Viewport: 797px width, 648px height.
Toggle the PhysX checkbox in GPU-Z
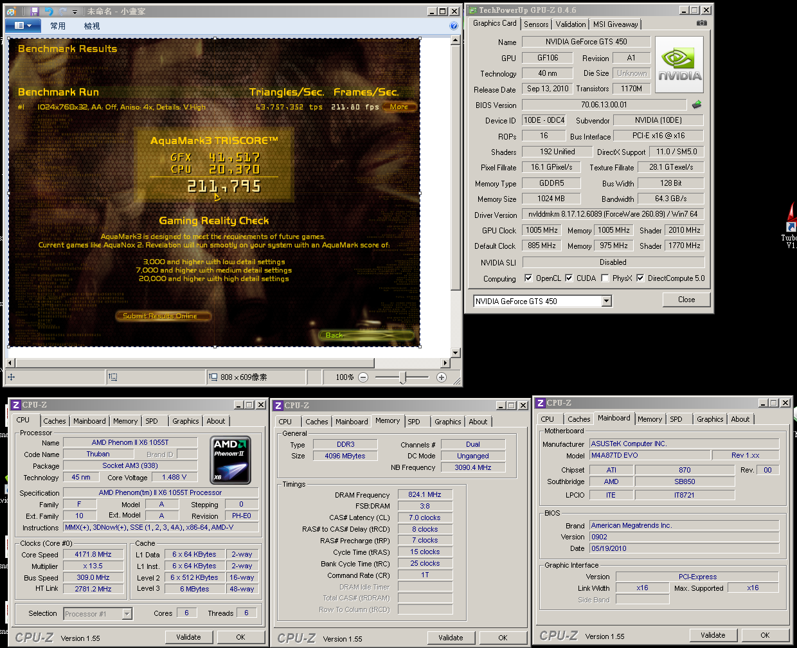click(x=605, y=278)
